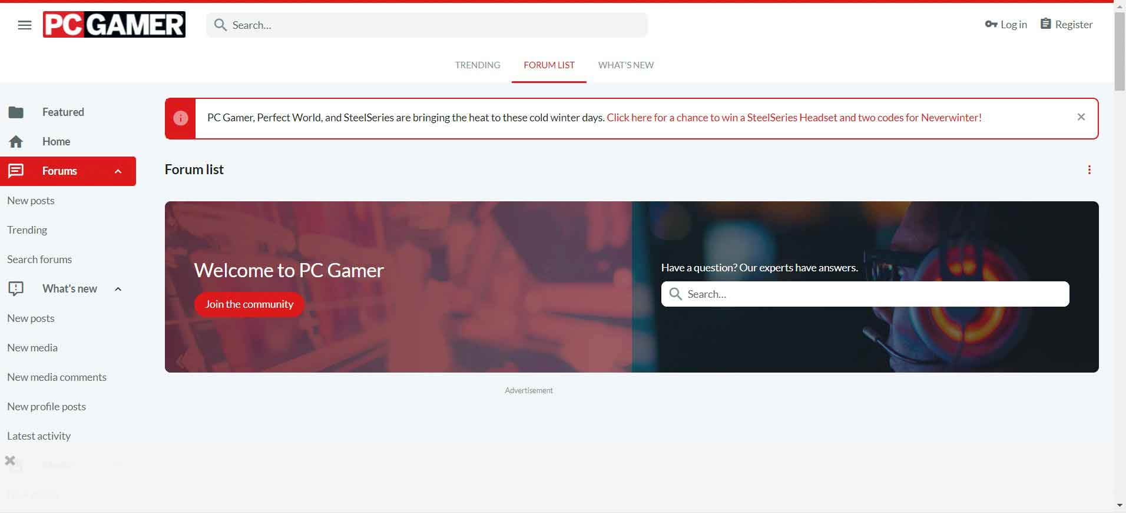Click the Advertisement label

coord(529,390)
